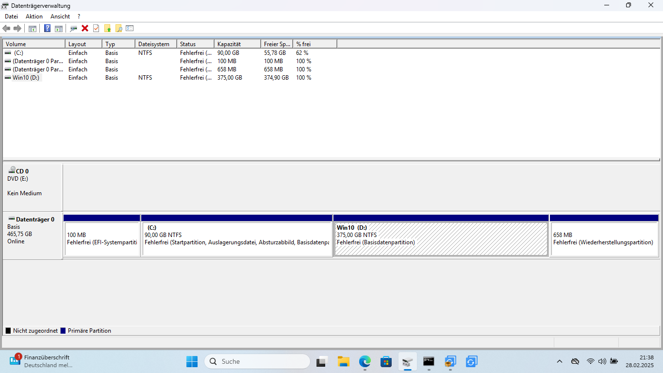Open the command prompt taskbar icon
Image resolution: width=663 pixels, height=373 pixels.
point(429,361)
